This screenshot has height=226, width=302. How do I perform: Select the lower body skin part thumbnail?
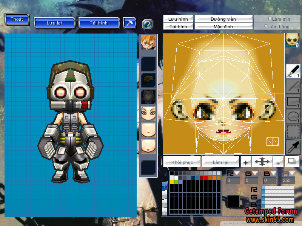[148, 146]
